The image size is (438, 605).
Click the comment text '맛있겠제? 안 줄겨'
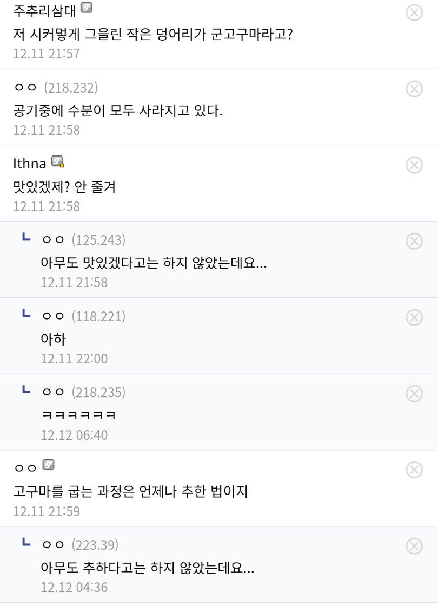[64, 187]
